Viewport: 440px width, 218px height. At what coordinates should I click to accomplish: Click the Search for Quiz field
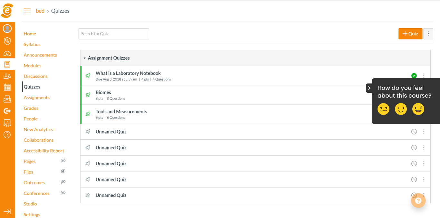(114, 34)
